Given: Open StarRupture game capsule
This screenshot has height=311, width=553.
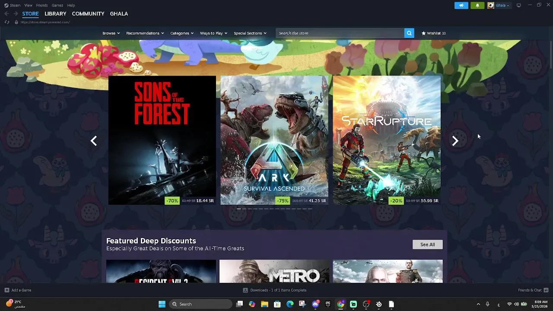Looking at the screenshot, I should (387, 140).
